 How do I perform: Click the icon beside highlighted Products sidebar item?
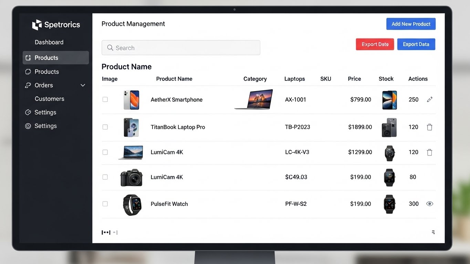coord(28,58)
